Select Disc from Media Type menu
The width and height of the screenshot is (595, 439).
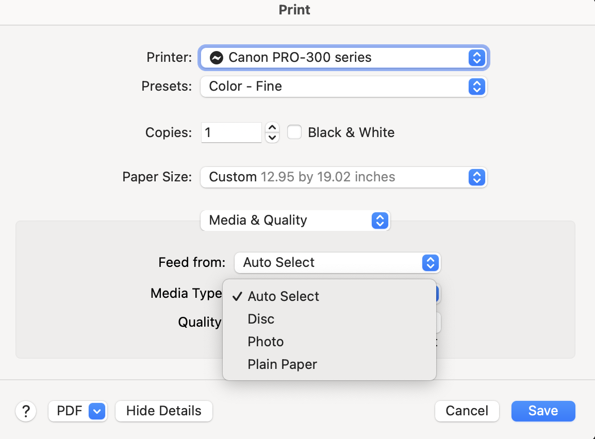(261, 319)
